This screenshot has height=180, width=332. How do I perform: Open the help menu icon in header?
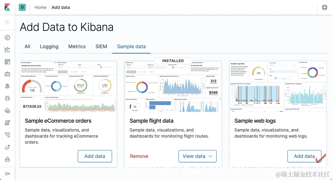[x=325, y=7]
